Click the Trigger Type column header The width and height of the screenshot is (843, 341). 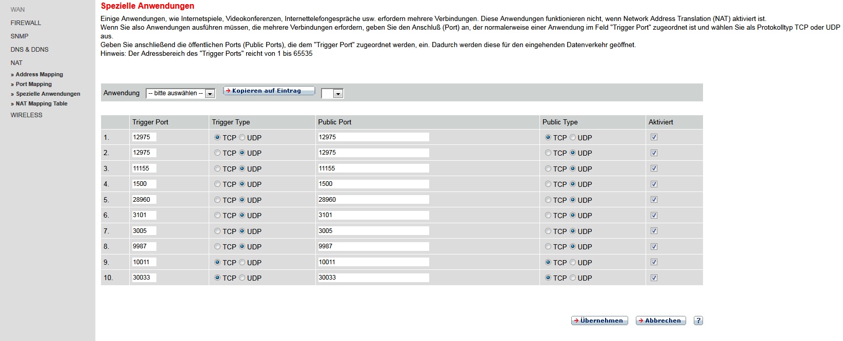(231, 122)
